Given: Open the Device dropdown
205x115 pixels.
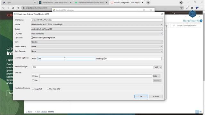Looking at the screenshot, I should coord(97,24).
